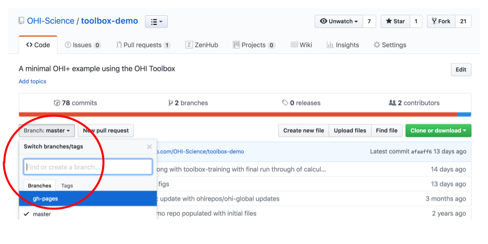Click the Upload files button
The image size is (488, 244).
pyautogui.click(x=350, y=131)
